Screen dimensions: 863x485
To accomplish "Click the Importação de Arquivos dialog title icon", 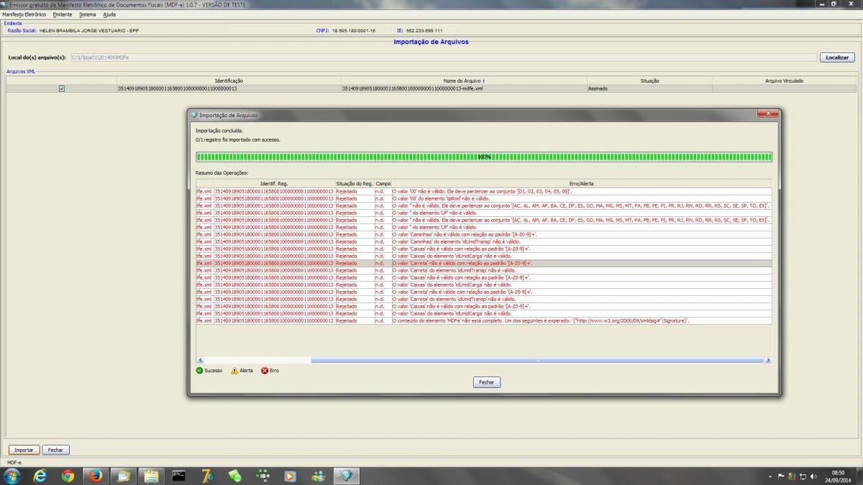I will click(x=194, y=115).
